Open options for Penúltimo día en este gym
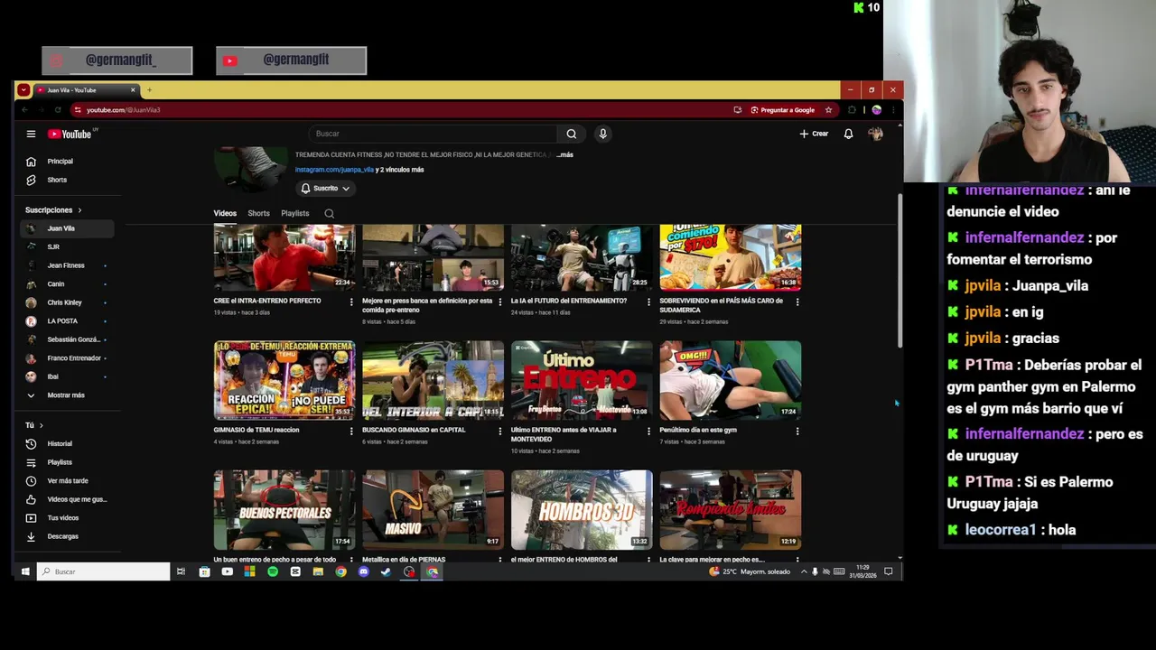1156x650 pixels. click(x=797, y=432)
